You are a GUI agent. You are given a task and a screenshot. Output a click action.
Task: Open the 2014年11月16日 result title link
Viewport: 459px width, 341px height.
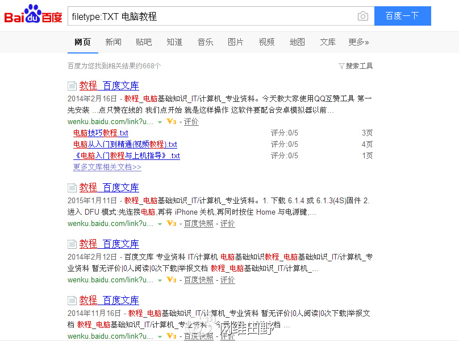109,300
